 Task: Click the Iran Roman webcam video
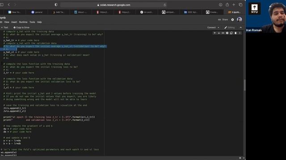(266, 16)
